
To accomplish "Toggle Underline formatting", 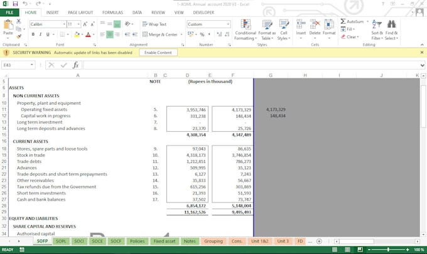I will tap(48, 34).
